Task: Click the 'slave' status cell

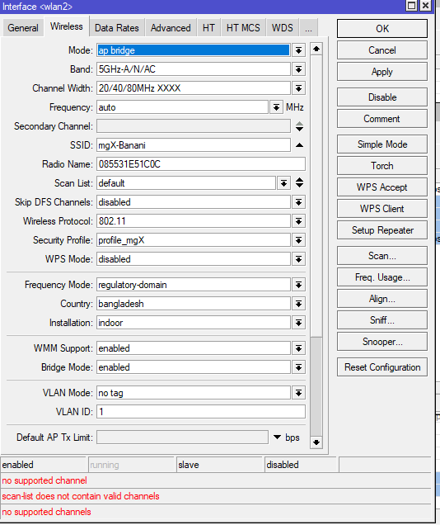Action: click(x=219, y=465)
